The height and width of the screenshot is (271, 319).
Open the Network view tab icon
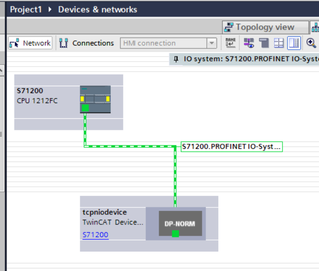[315, 27]
